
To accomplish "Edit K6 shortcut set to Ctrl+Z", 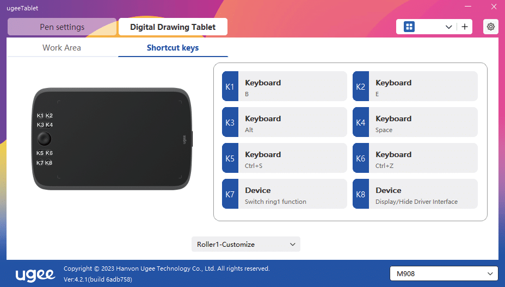I will [415, 158].
